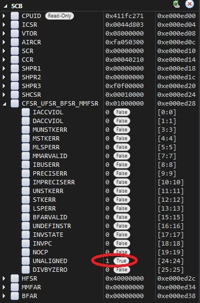Click the CCR value 0x00040210

click(x=125, y=60)
